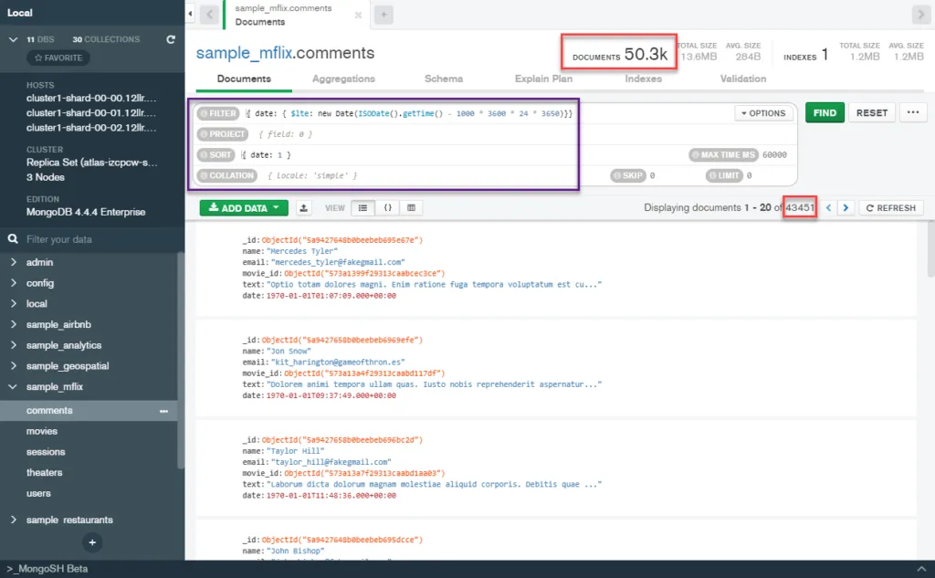935x578 pixels.
Task: Toggle the SORT query clause
Action: point(215,154)
